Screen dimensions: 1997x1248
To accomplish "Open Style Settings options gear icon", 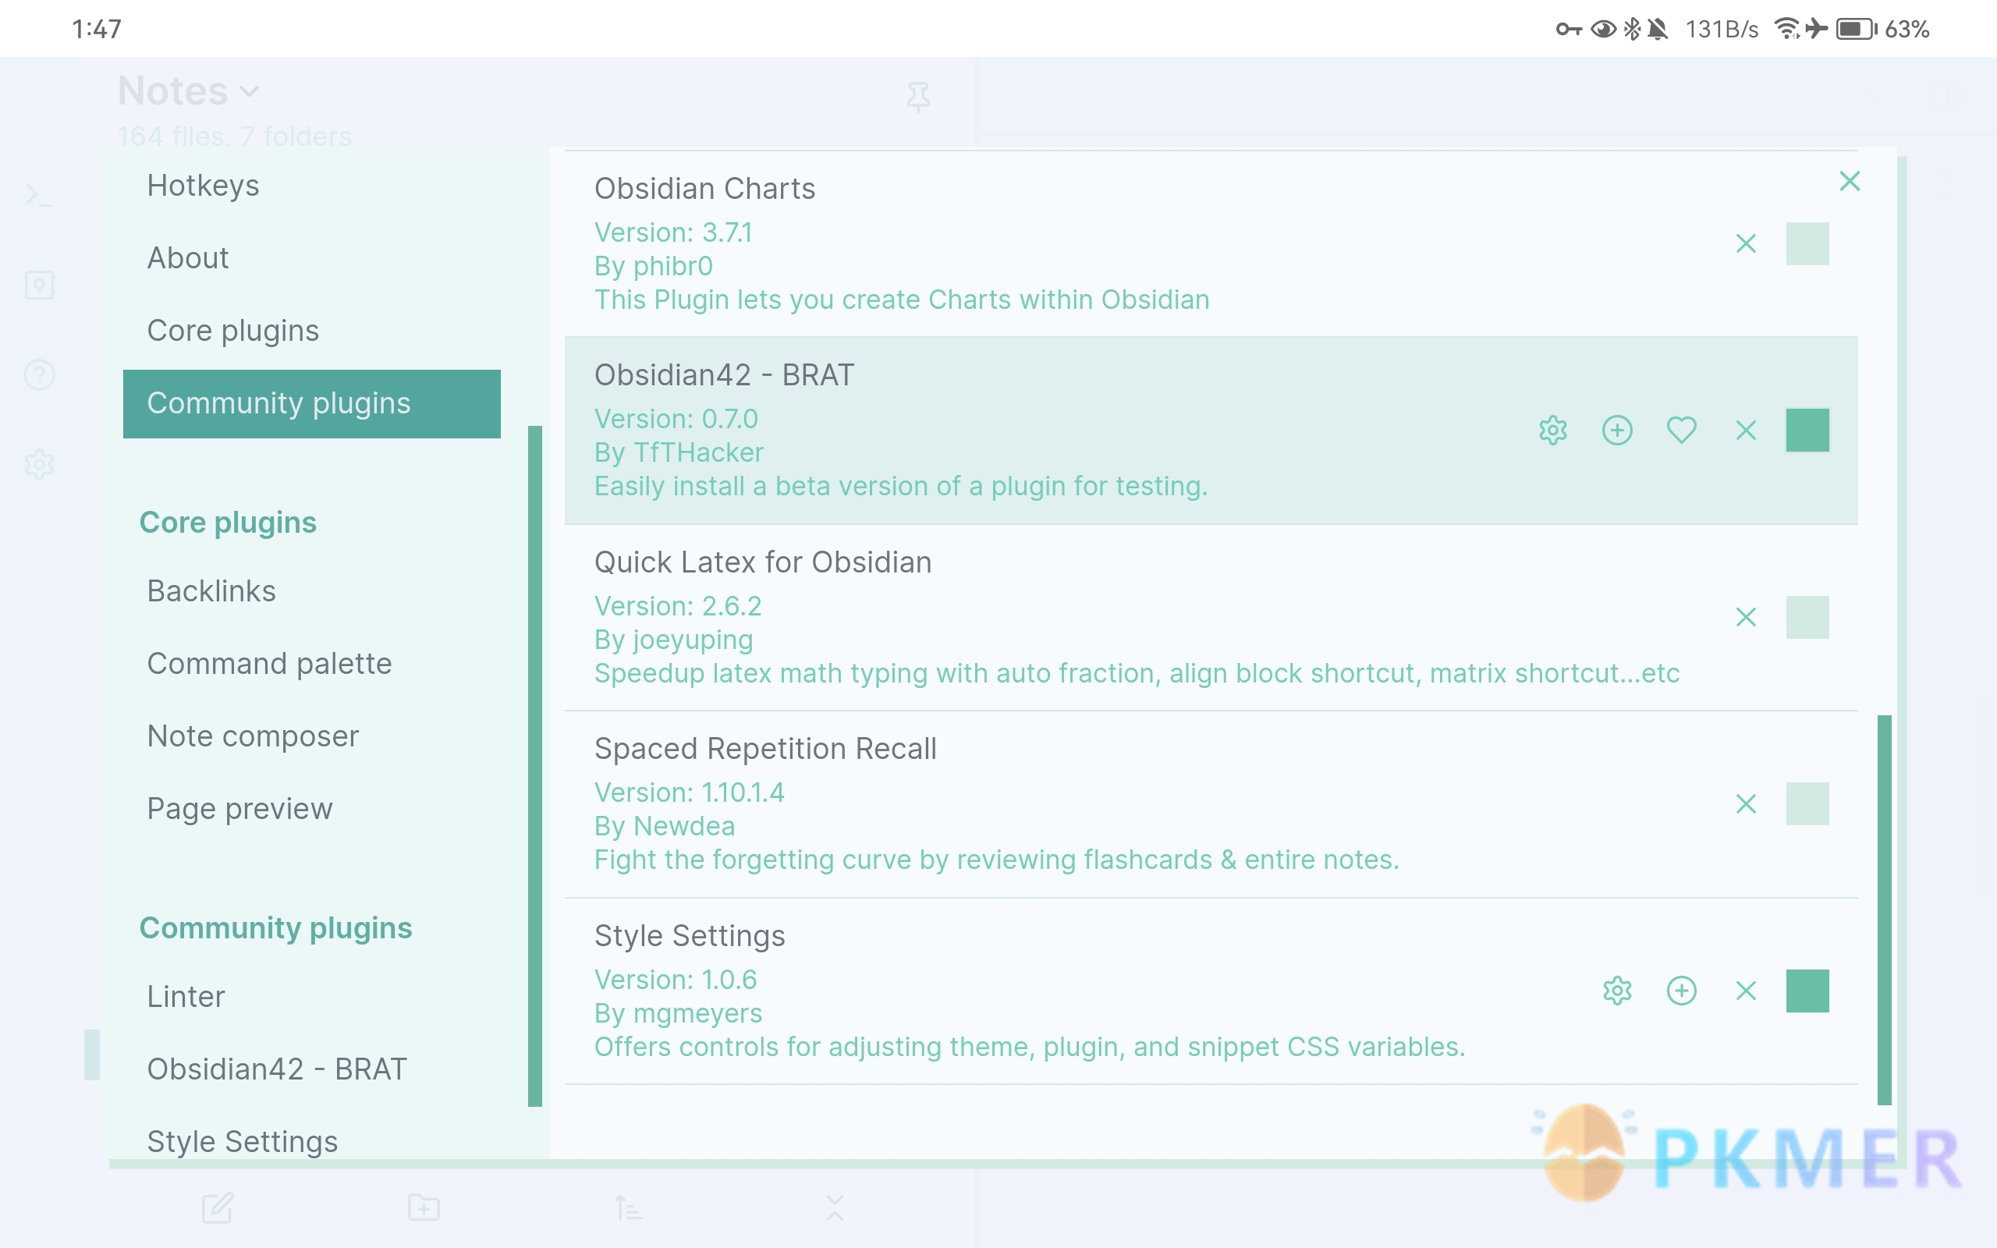I will (x=1616, y=991).
